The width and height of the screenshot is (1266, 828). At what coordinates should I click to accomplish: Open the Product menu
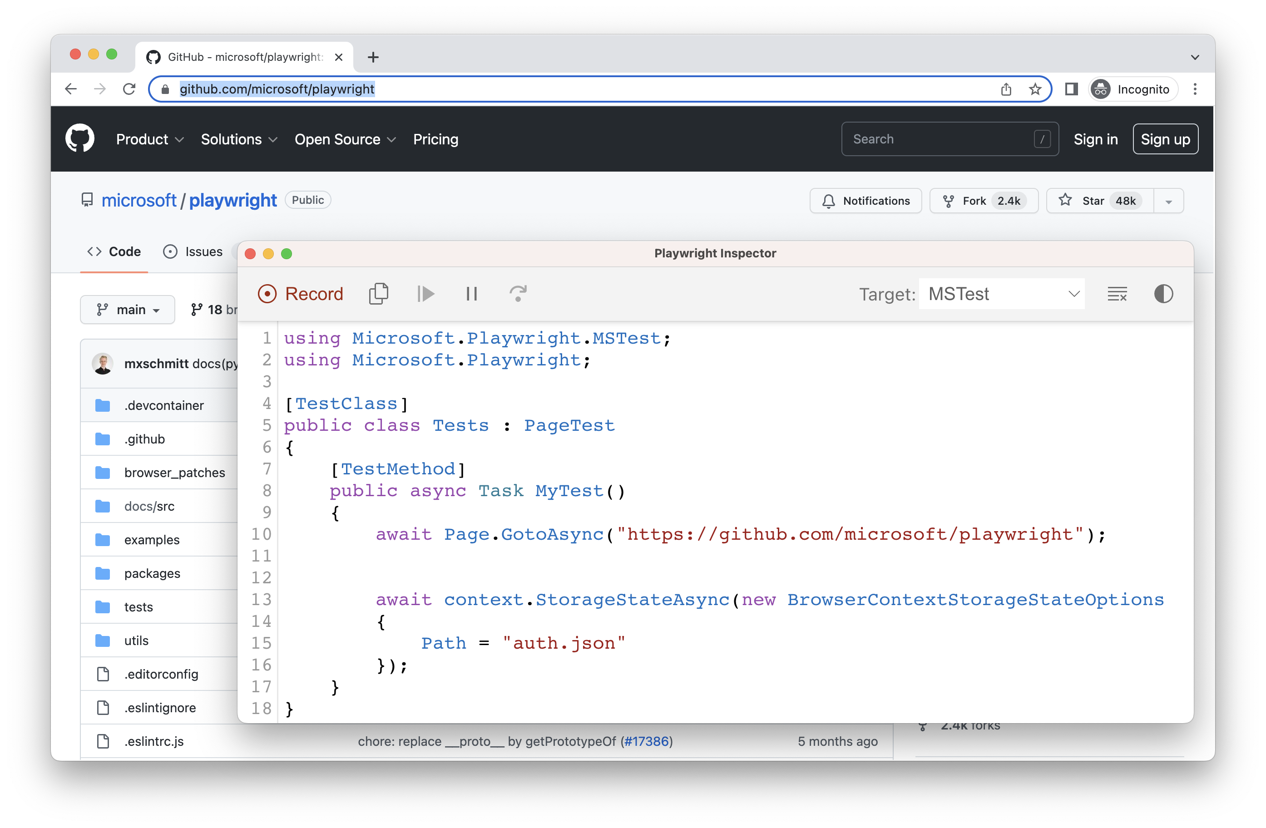point(150,139)
